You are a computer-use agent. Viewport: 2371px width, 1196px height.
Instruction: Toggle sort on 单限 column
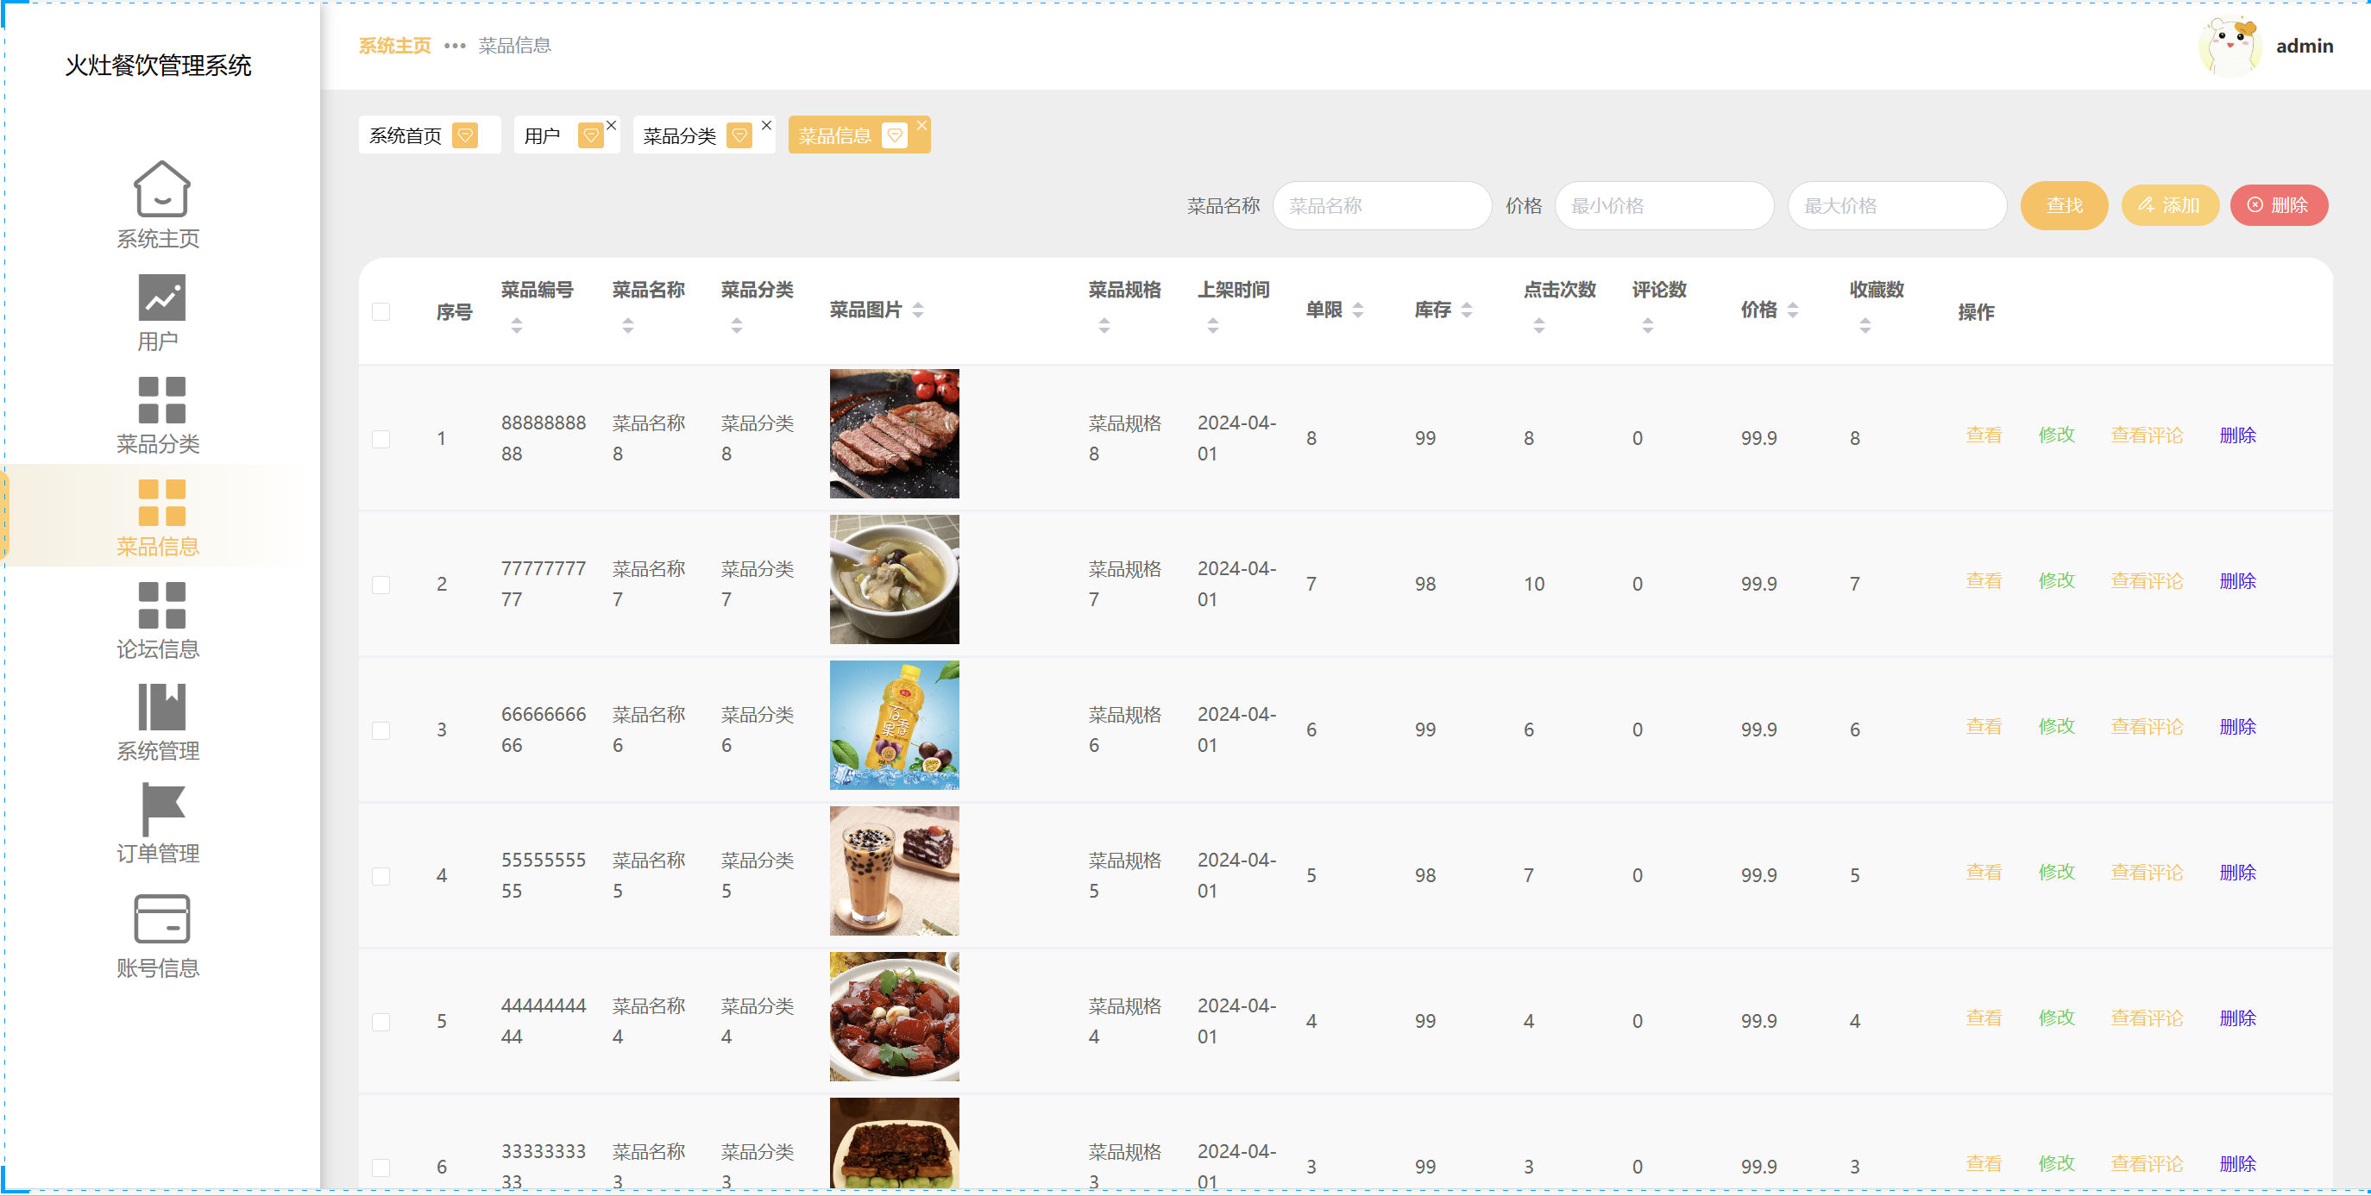tap(1357, 310)
